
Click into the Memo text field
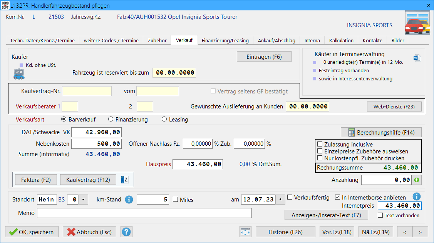coord(144,213)
